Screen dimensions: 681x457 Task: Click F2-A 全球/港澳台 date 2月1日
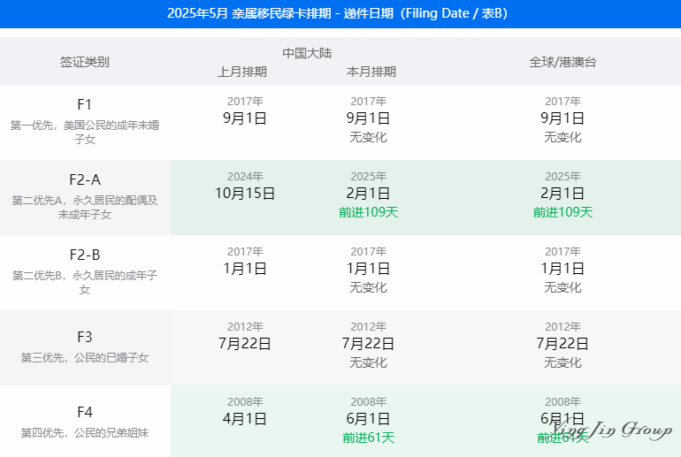[x=562, y=193]
